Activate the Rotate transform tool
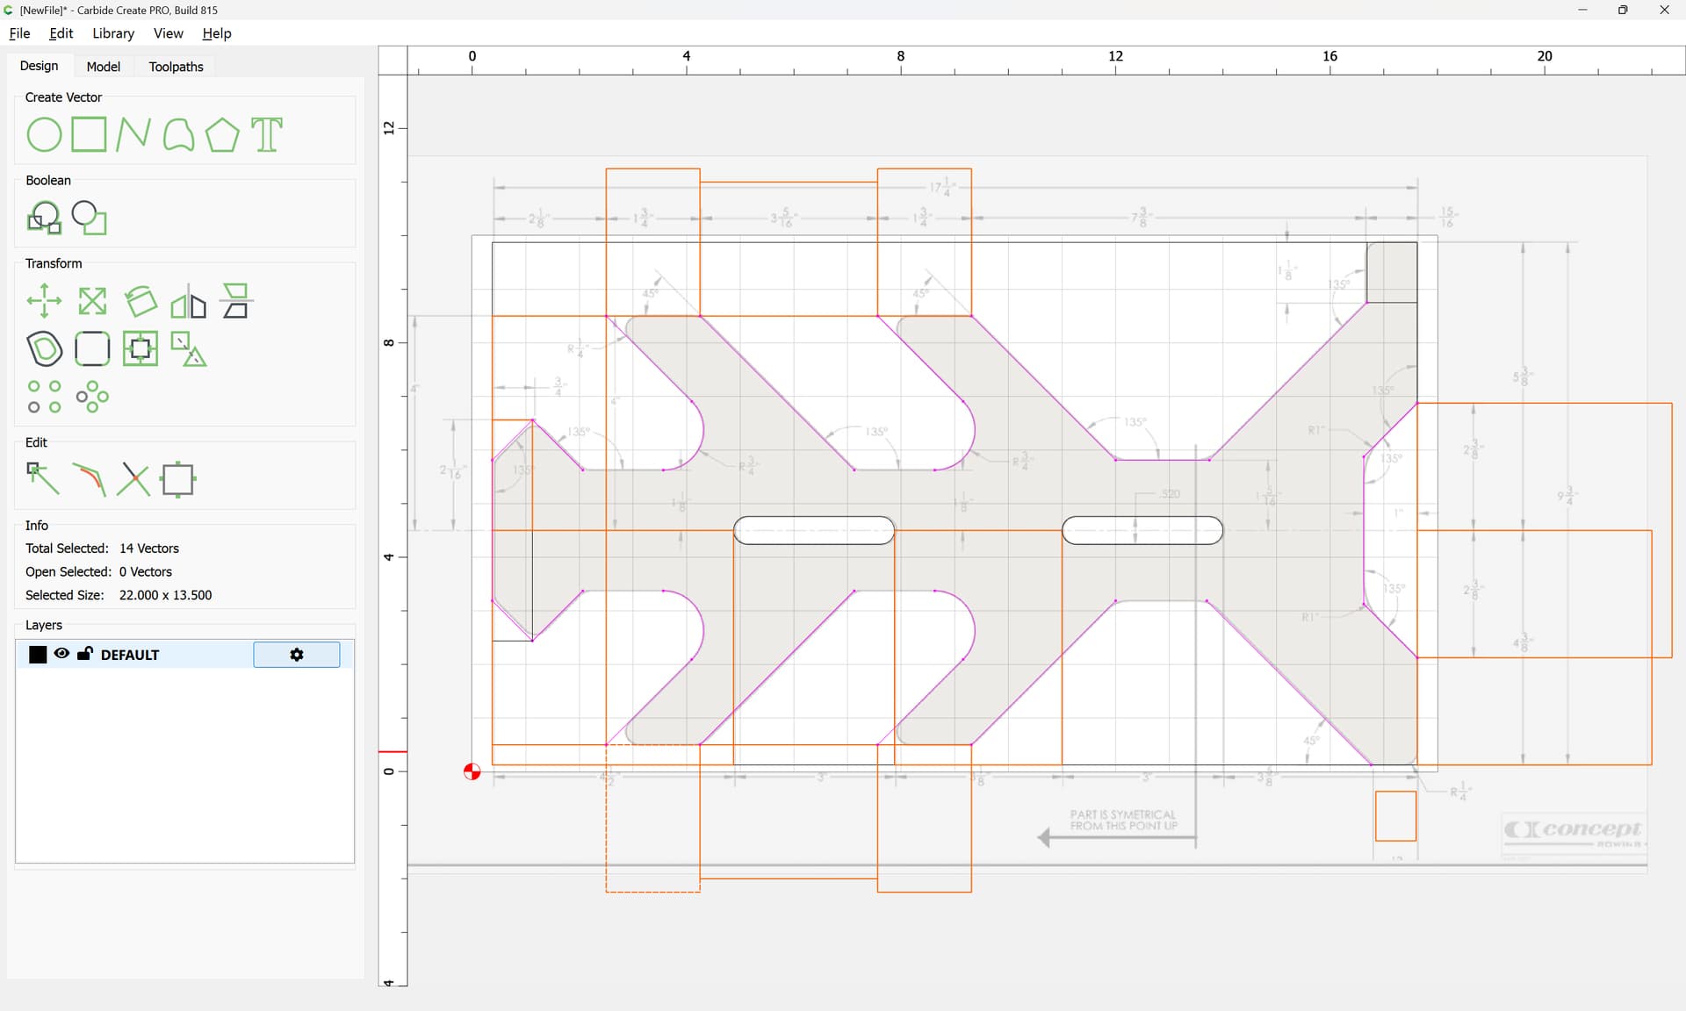This screenshot has width=1686, height=1011. point(140,301)
